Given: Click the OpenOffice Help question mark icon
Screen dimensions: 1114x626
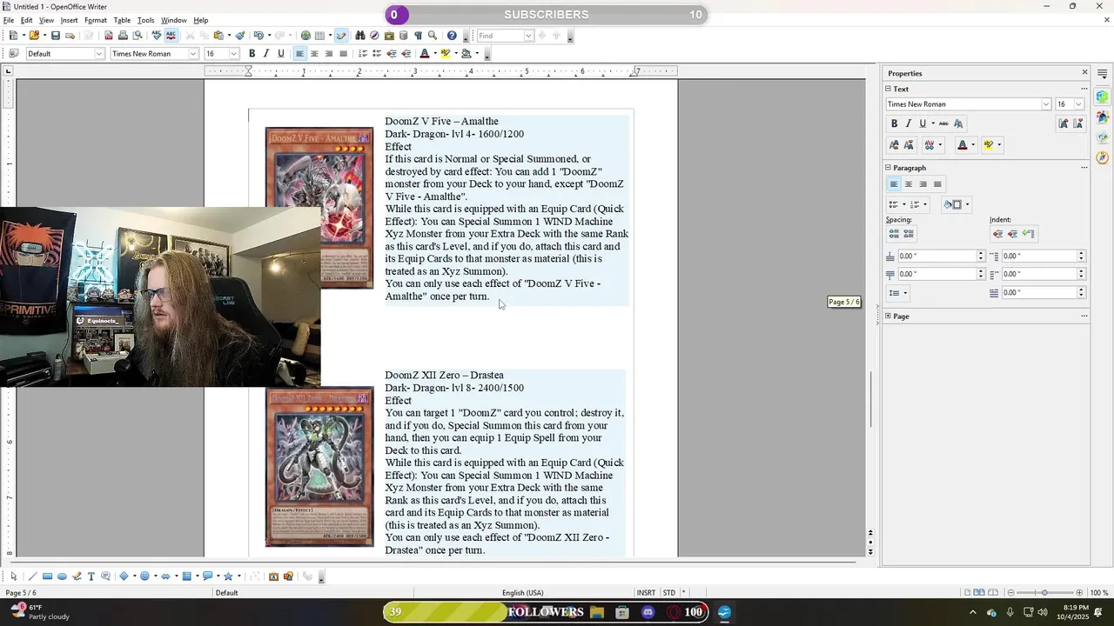Looking at the screenshot, I should (x=452, y=36).
